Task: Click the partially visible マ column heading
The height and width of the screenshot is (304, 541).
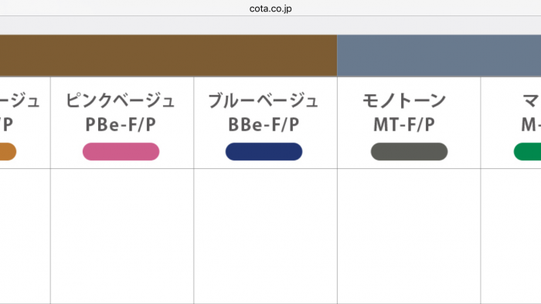Action: click(x=532, y=100)
